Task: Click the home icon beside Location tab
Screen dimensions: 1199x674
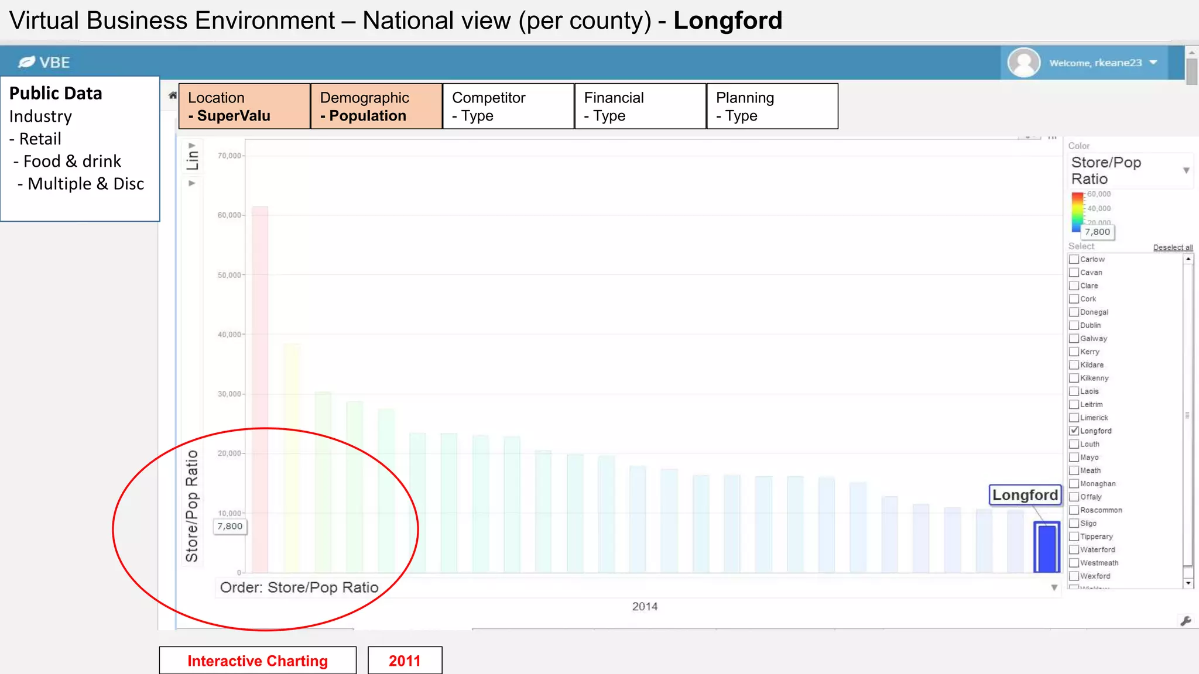Action: [173, 95]
